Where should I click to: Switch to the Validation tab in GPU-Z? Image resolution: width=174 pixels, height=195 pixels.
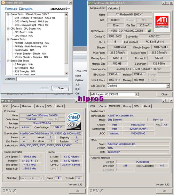point(113,8)
